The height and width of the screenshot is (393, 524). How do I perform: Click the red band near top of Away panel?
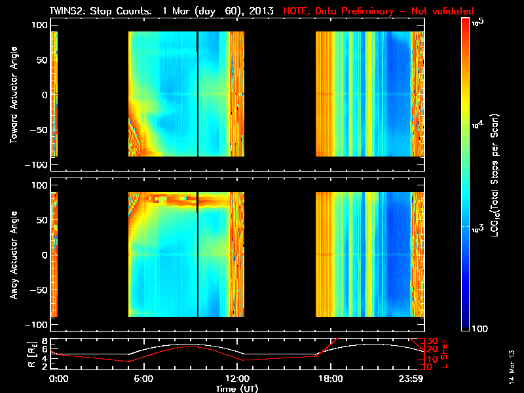pyautogui.click(x=187, y=199)
